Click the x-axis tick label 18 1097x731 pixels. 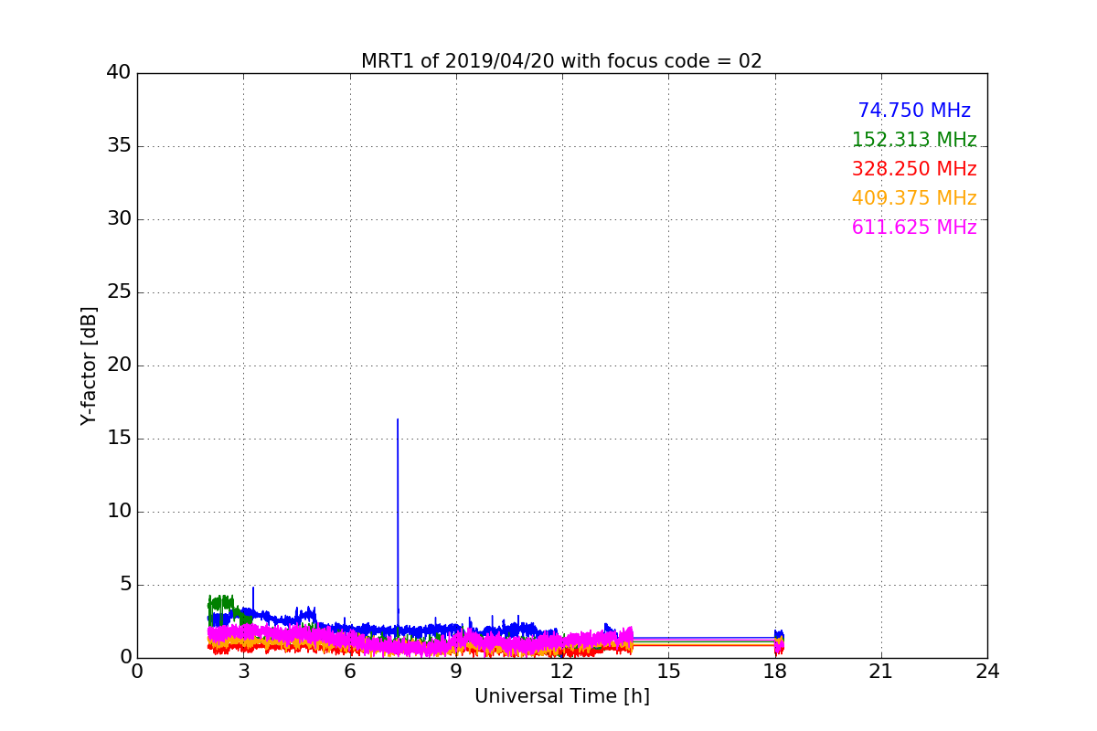[775, 672]
